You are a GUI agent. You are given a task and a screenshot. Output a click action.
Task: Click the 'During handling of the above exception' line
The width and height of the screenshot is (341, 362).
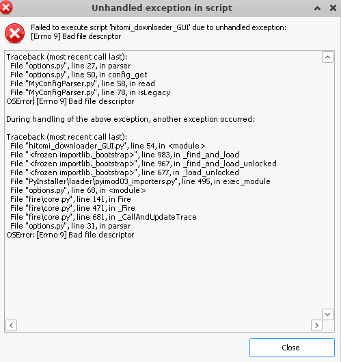point(131,119)
